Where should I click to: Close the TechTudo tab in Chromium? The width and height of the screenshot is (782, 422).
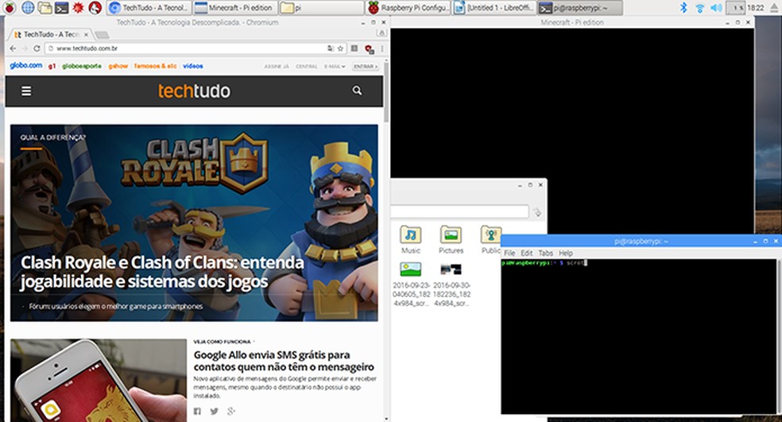point(86,34)
